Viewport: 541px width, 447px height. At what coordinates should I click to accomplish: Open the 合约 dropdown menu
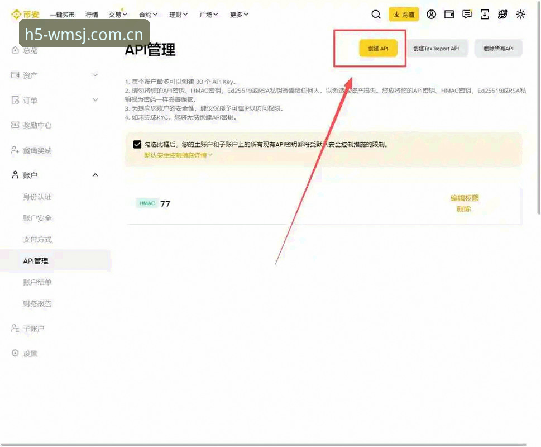(148, 15)
